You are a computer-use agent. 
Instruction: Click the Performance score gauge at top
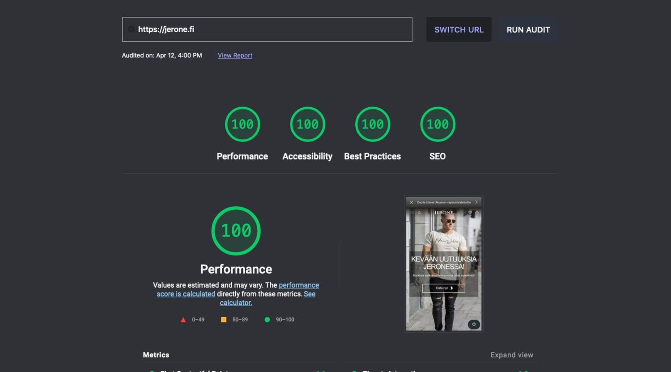point(242,124)
